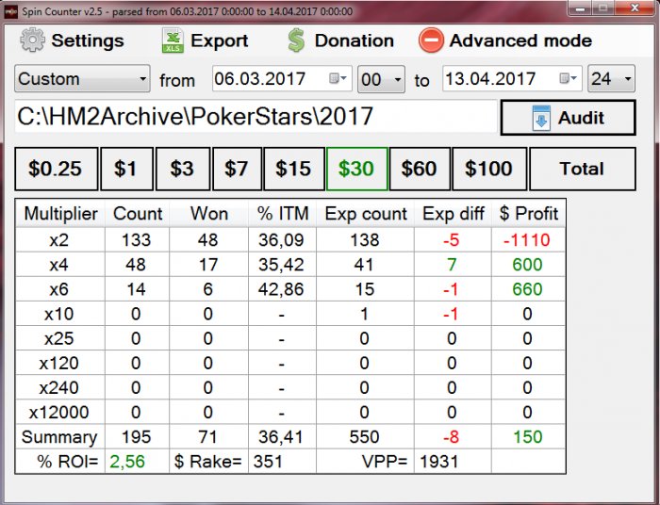The image size is (660, 505).
Task: Click the % ITM column header
Action: click(283, 214)
